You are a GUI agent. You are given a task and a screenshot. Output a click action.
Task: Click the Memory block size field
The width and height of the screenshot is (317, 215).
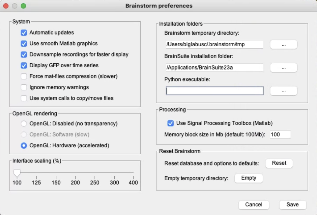(x=280, y=135)
